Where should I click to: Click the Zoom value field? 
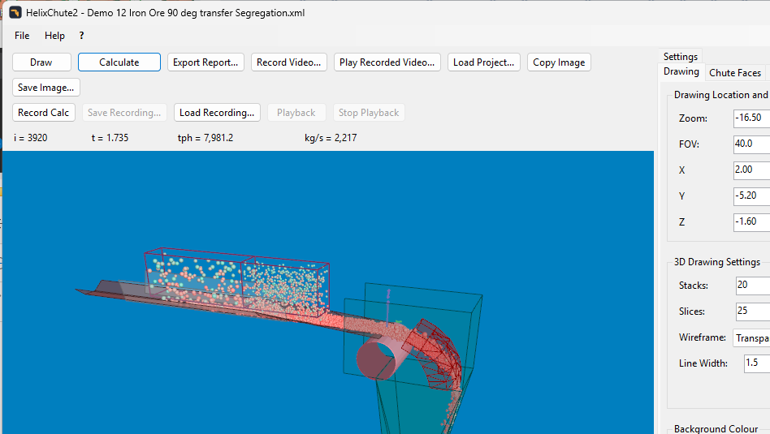(x=752, y=118)
